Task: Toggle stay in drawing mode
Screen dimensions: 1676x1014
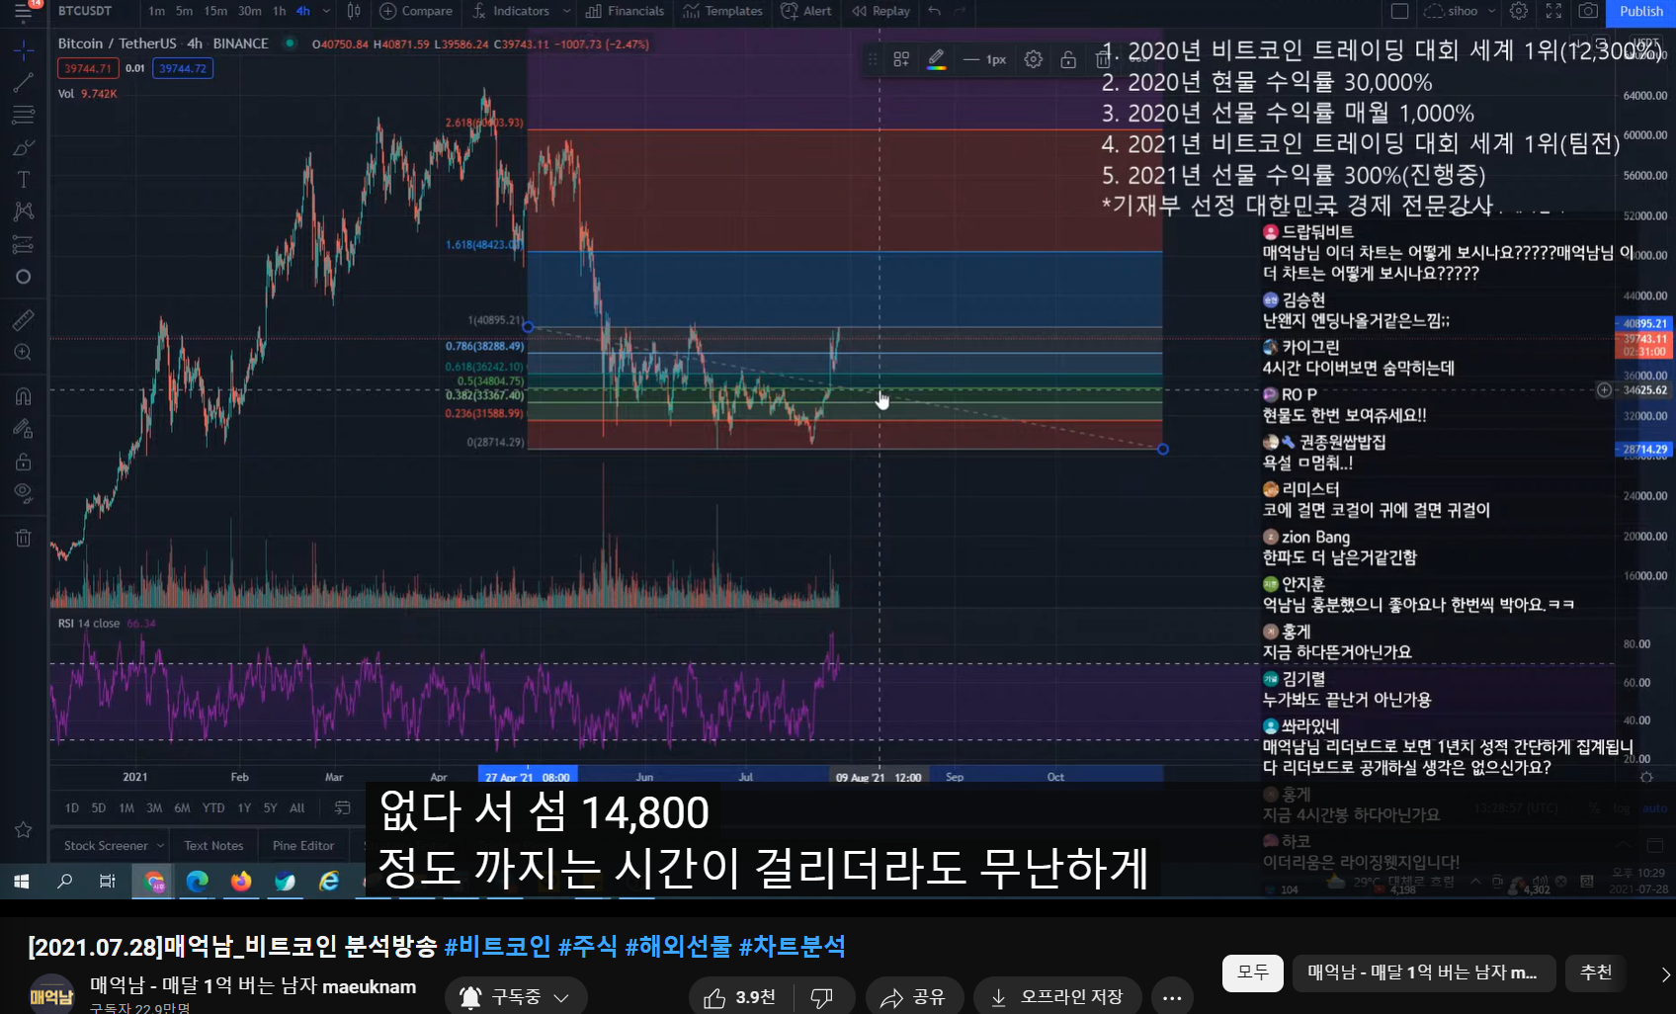Action: 24,429
